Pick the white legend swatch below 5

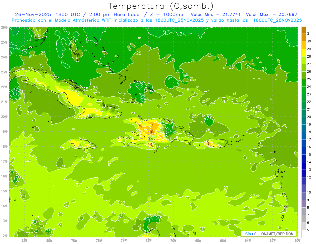[x=304, y=233]
